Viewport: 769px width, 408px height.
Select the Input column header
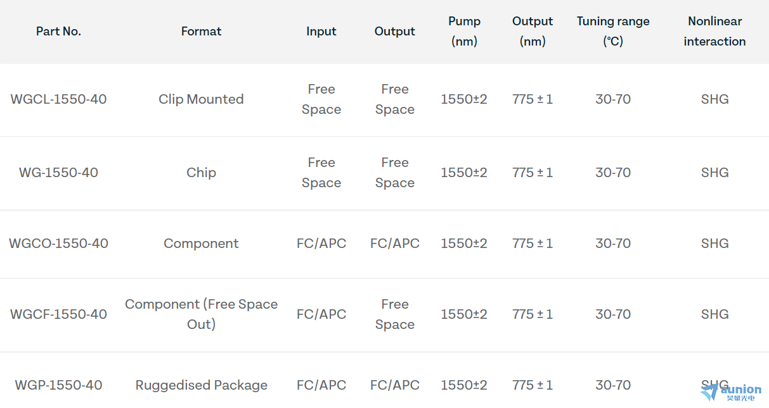click(321, 31)
